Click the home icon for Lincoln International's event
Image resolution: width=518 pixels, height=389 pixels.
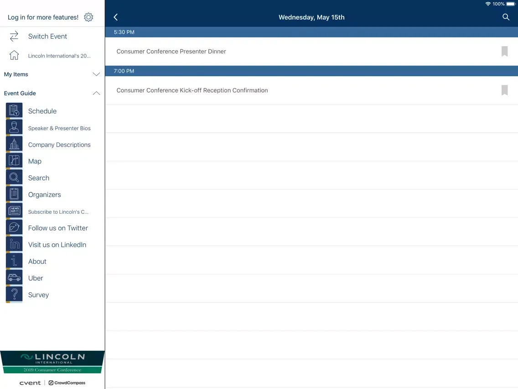tap(14, 55)
